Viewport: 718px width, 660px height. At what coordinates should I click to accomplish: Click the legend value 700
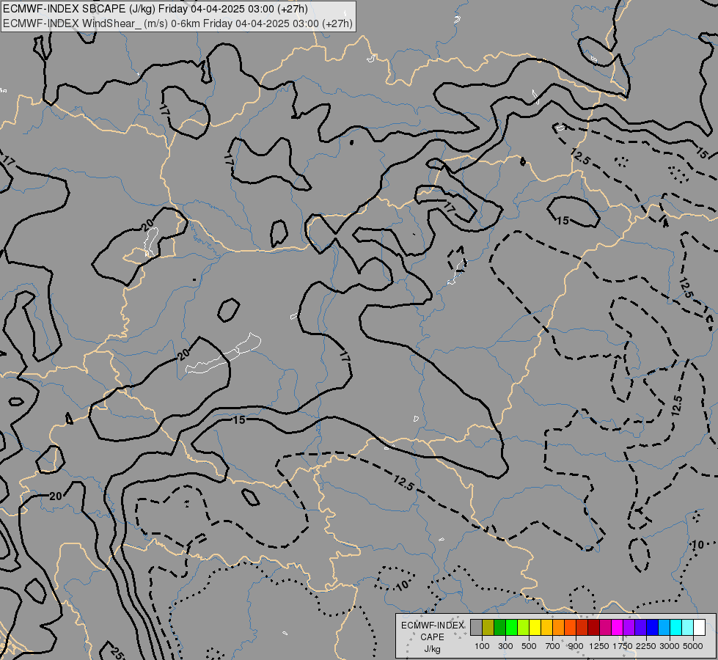point(553,646)
